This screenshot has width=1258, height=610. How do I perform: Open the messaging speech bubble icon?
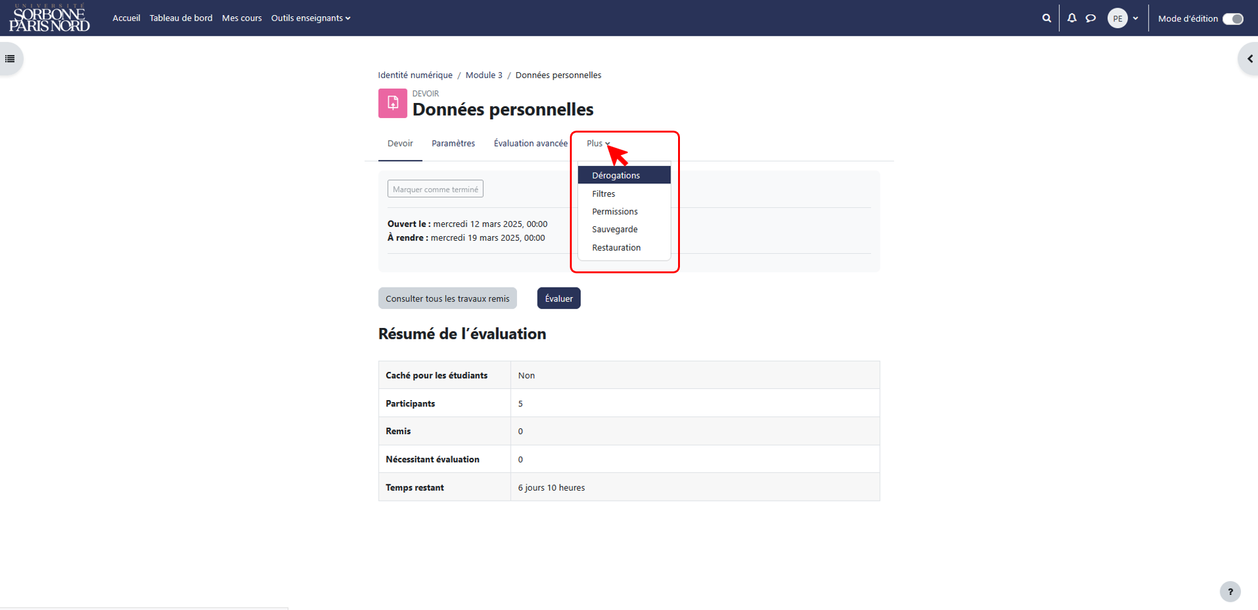click(1091, 18)
